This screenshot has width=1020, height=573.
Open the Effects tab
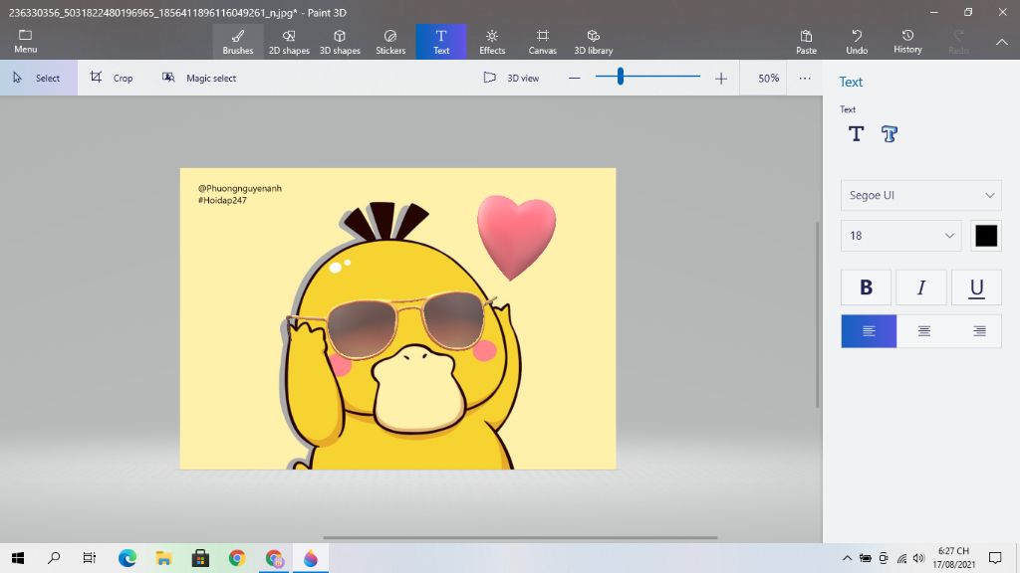coord(492,42)
